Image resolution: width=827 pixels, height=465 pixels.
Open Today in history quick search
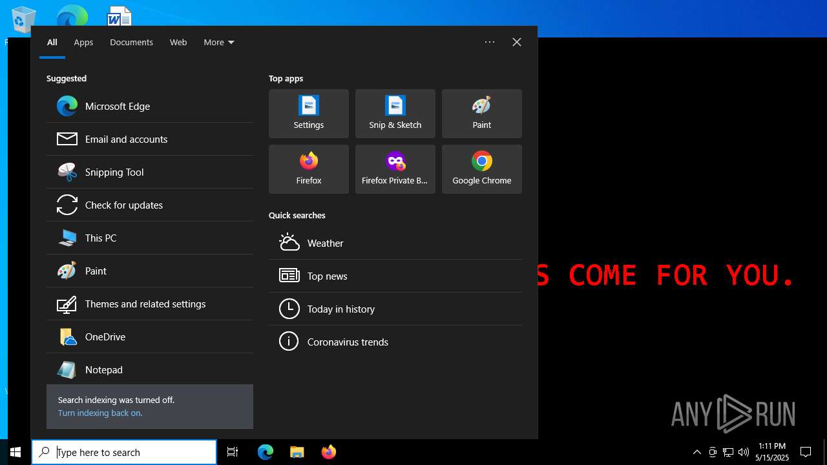pyautogui.click(x=395, y=309)
